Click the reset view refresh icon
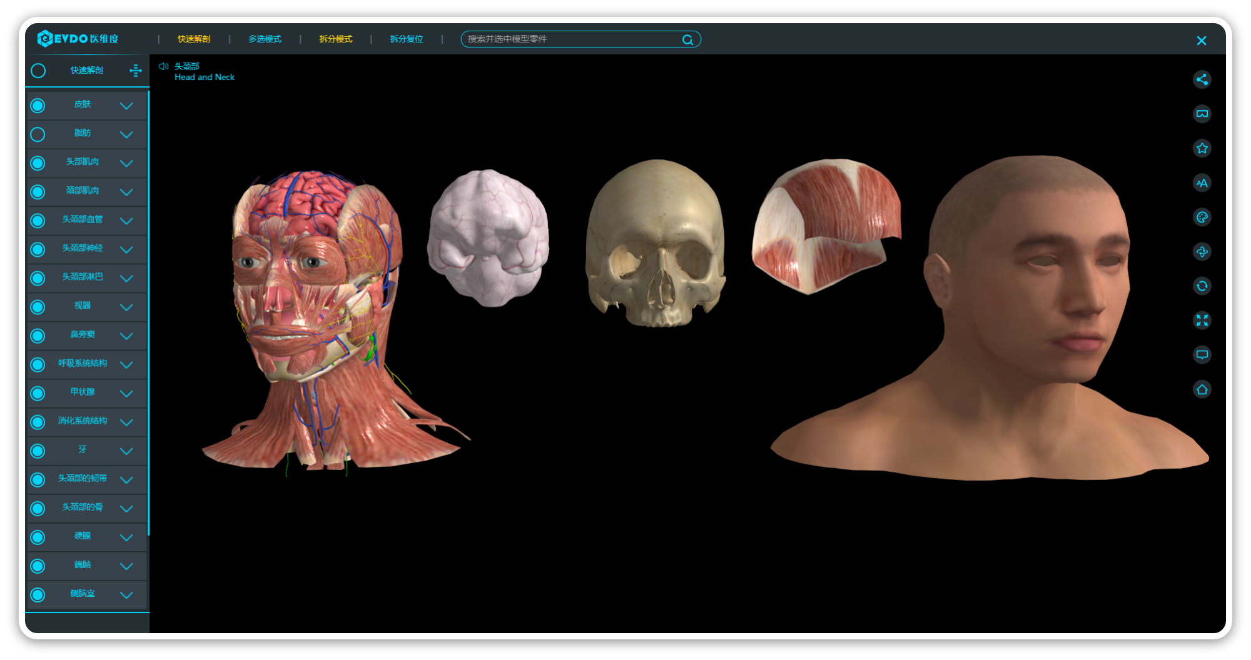Image resolution: width=1251 pixels, height=660 pixels. coord(1202,286)
